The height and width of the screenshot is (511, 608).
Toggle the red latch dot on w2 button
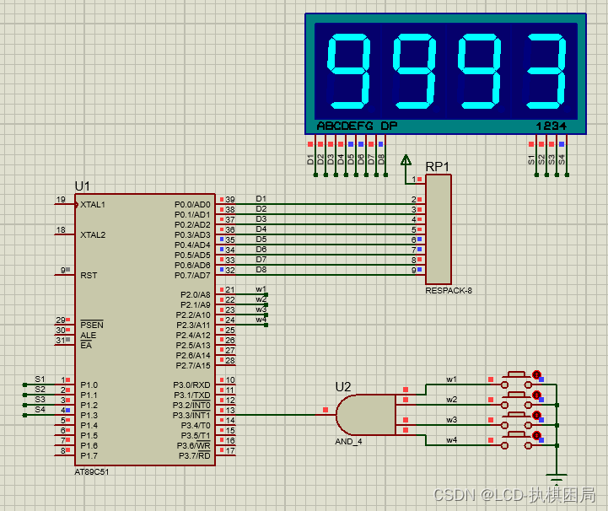click(536, 395)
